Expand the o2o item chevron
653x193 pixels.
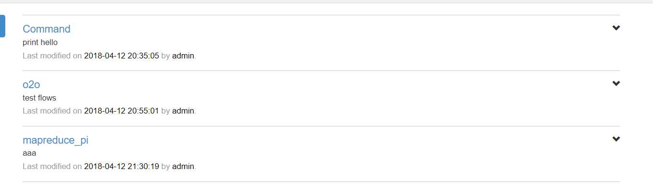616,83
